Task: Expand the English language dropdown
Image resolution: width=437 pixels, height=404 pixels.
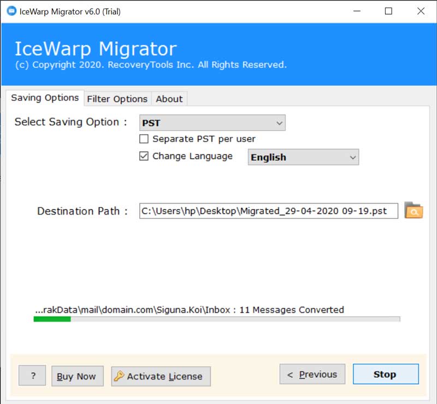Action: tap(303, 157)
